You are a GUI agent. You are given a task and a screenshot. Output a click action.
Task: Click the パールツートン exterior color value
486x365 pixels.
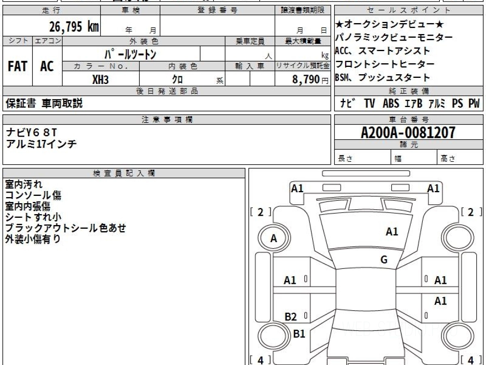130,54
